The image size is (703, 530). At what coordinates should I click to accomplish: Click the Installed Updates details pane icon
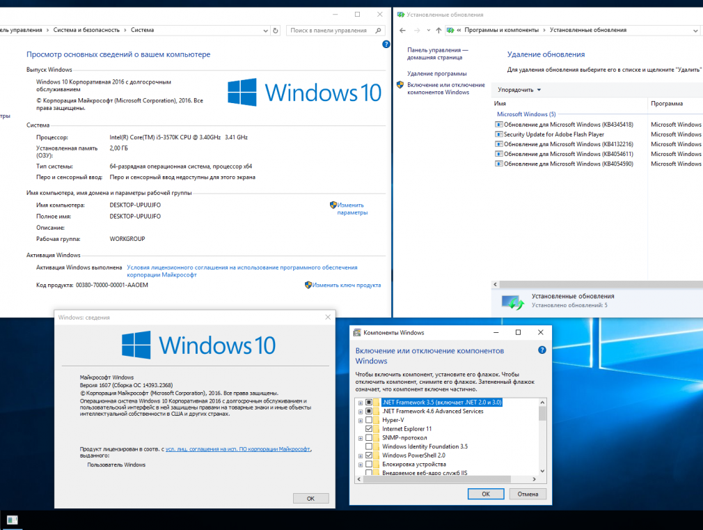(x=512, y=302)
